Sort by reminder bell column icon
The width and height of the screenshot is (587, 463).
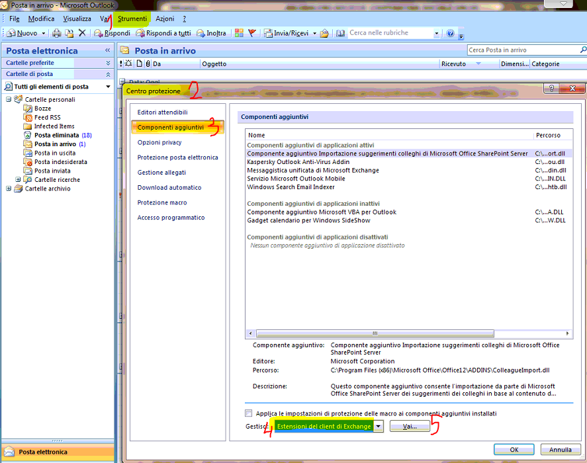pos(128,63)
